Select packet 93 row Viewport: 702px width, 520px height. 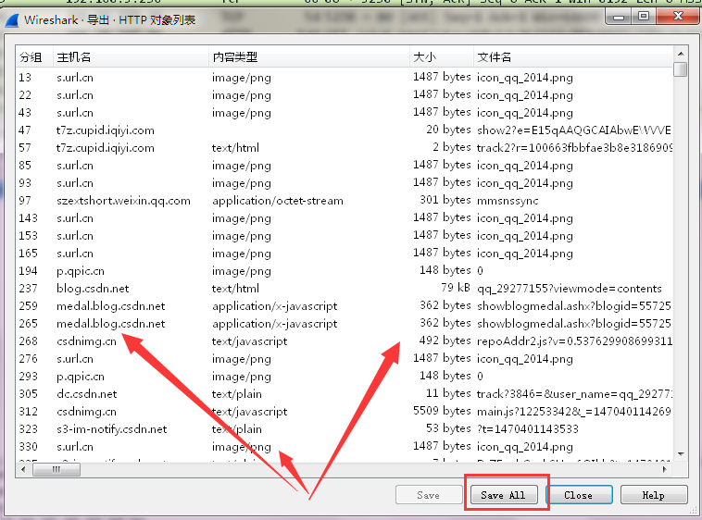click(x=344, y=183)
